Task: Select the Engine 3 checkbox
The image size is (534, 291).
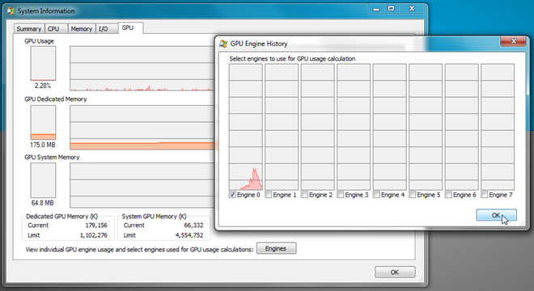Action: 340,195
